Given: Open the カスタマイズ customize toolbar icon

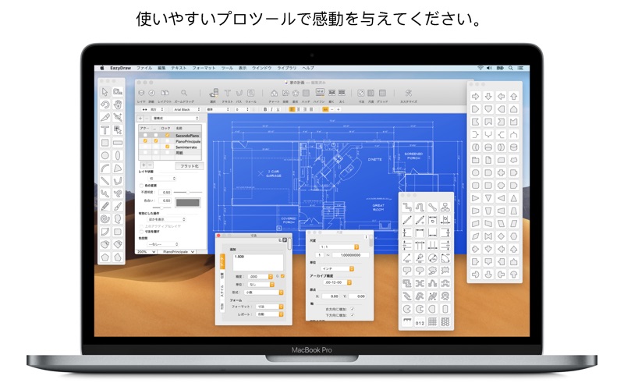Looking at the screenshot, I should tap(408, 93).
